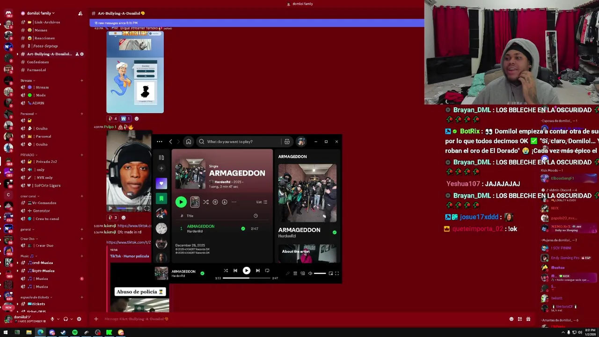Collapse crear canal category
This screenshot has width=599, height=337.
(x=29, y=196)
